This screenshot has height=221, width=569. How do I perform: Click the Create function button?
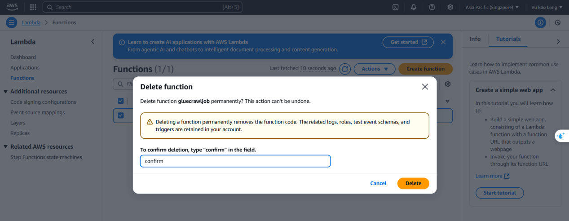[425, 69]
